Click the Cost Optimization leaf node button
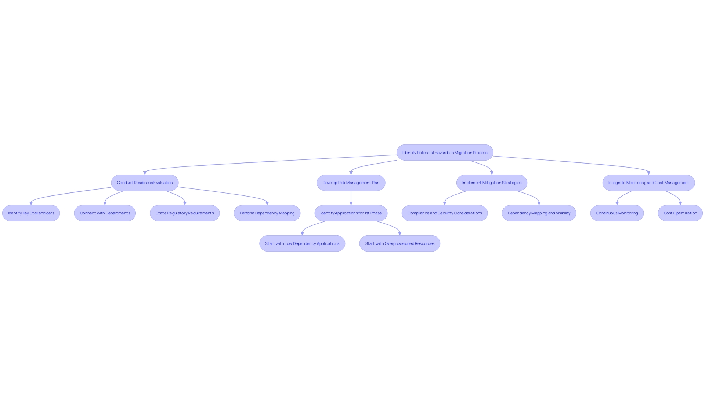 click(680, 213)
